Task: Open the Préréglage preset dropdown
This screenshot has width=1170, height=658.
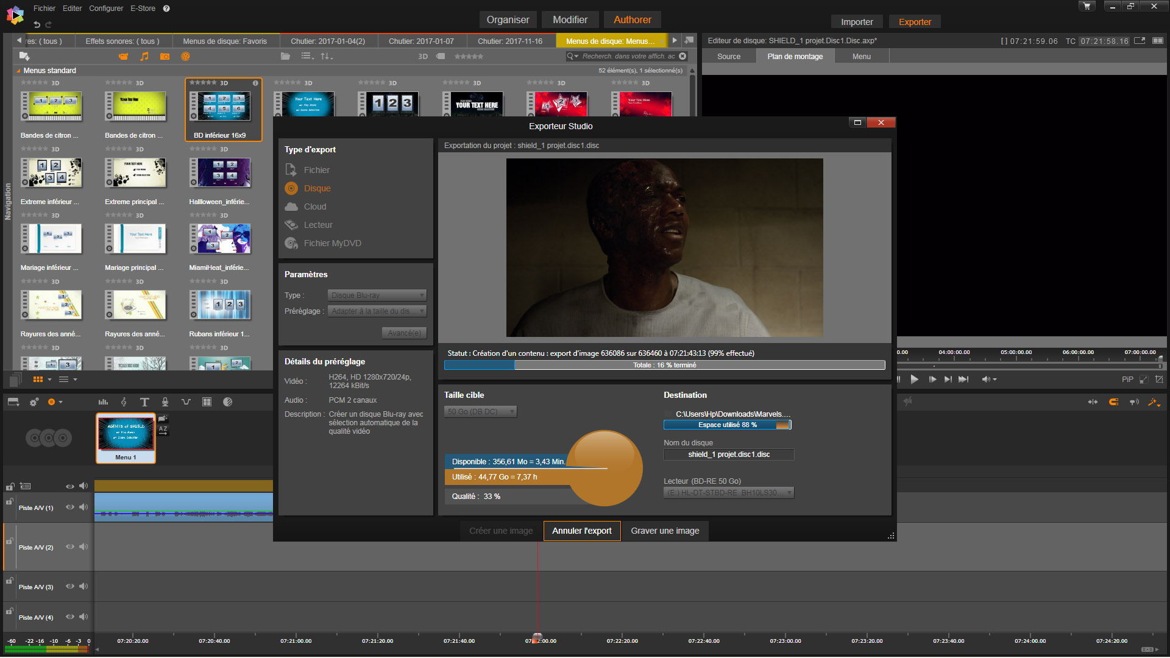Action: coord(377,311)
